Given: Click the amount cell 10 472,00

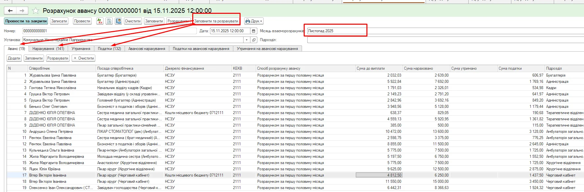Looking at the screenshot, I should coord(379,132).
